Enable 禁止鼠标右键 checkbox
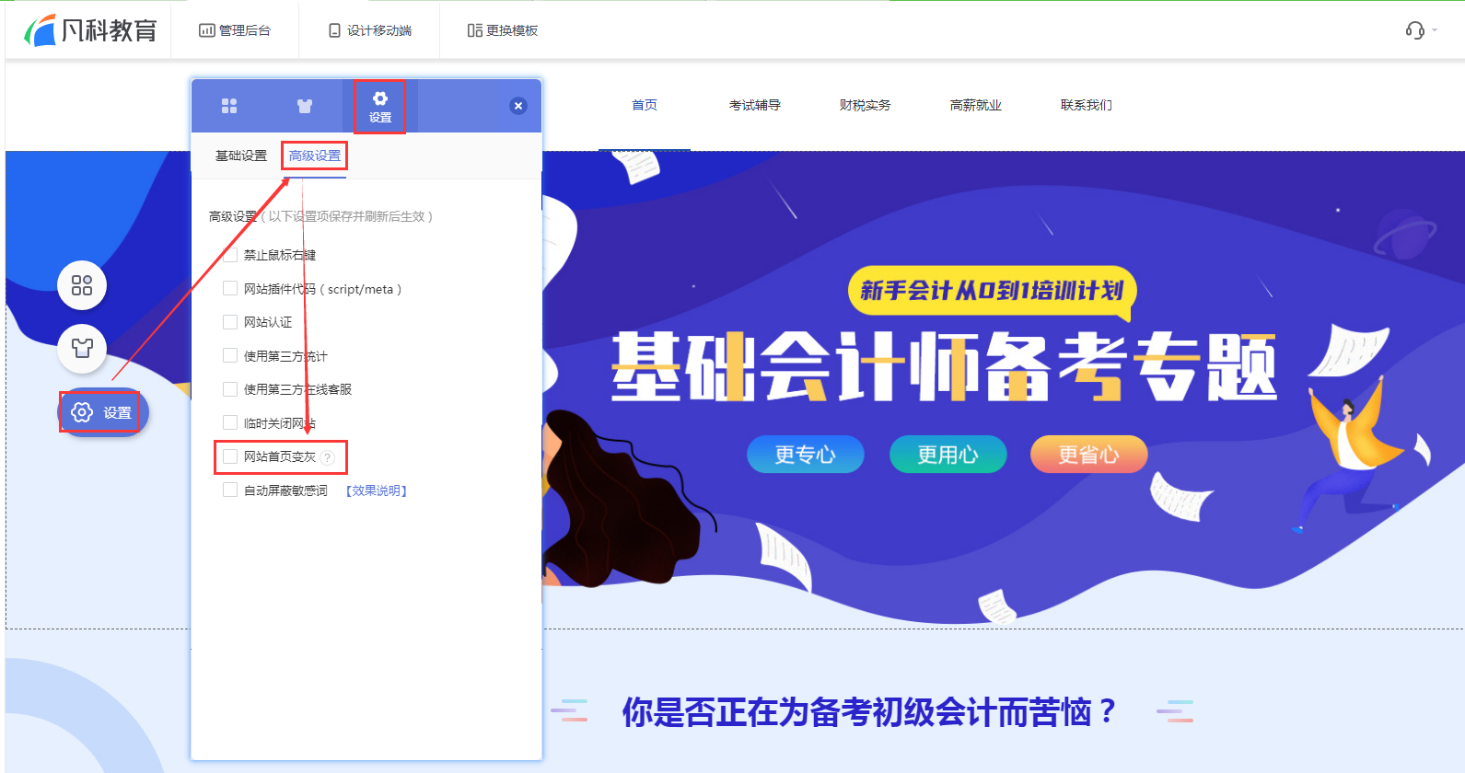This screenshot has height=773, width=1465. click(230, 255)
